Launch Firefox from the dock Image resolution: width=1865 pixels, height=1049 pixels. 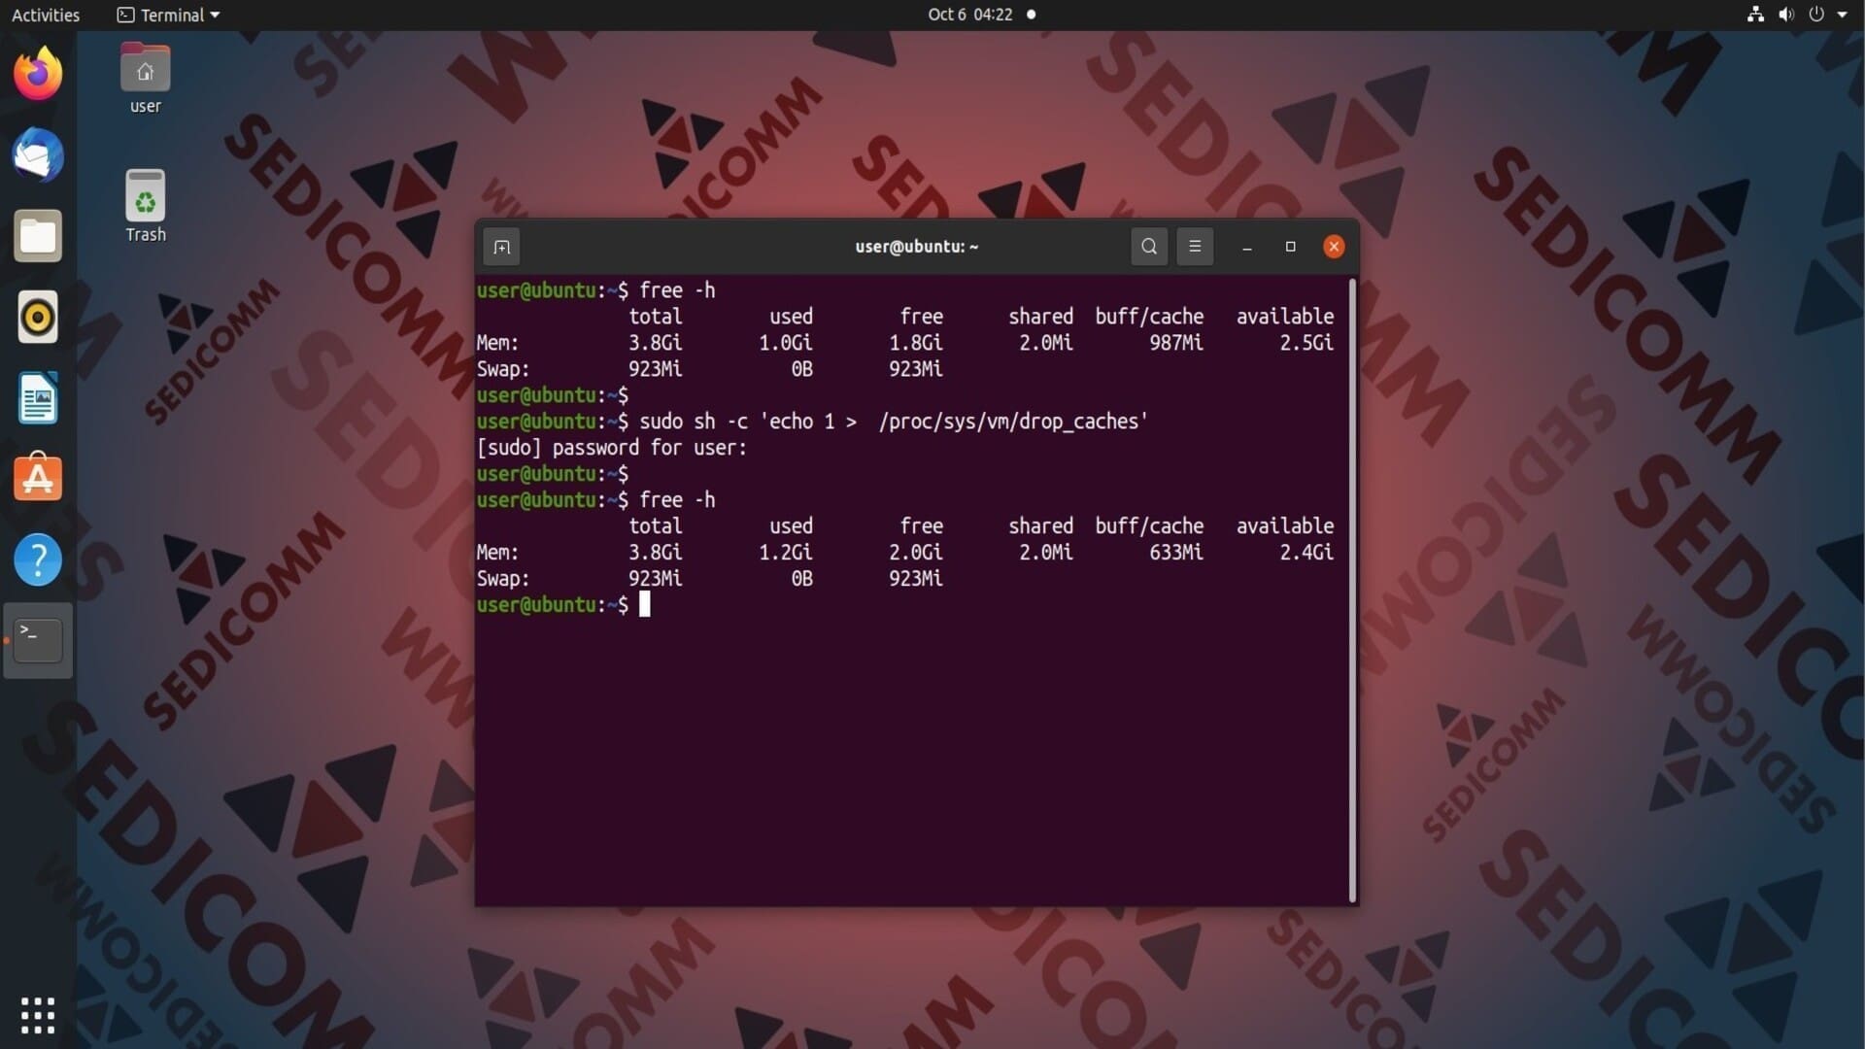click(38, 74)
